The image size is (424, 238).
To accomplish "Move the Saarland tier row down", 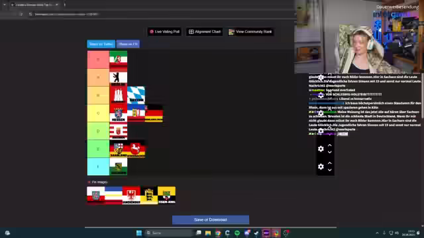I will (330, 152).
